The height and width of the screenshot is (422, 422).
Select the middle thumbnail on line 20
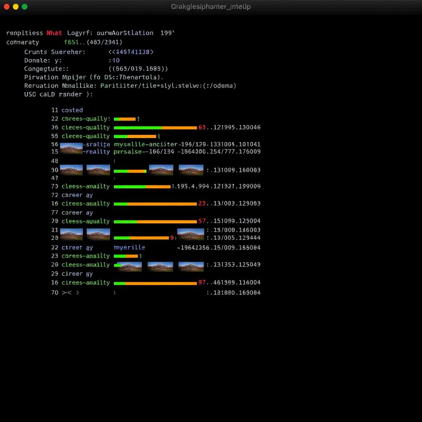tap(160, 267)
